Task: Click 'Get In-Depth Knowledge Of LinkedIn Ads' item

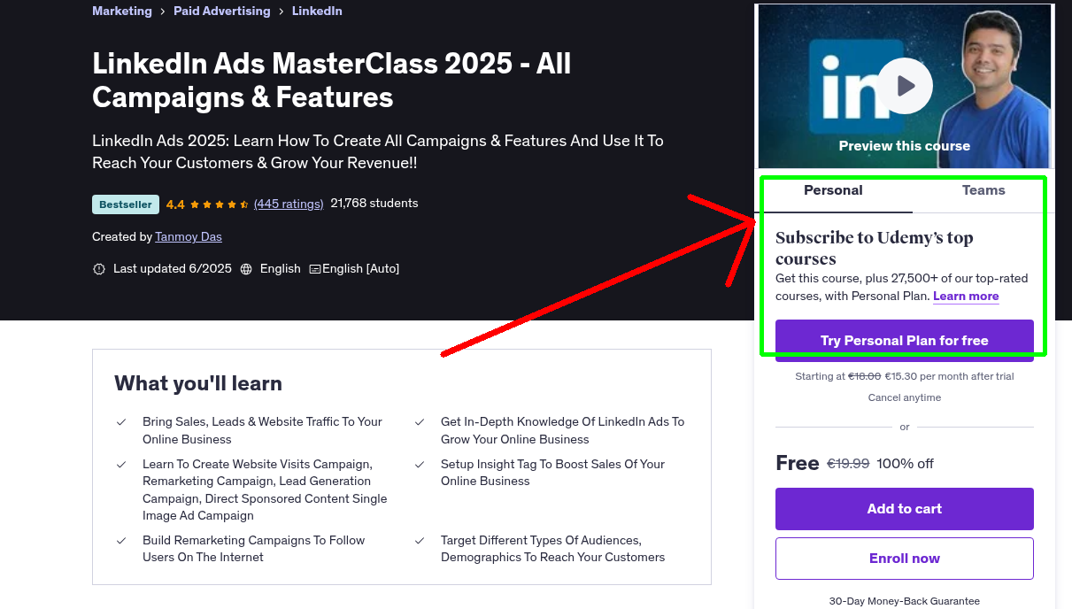Action: 563,430
